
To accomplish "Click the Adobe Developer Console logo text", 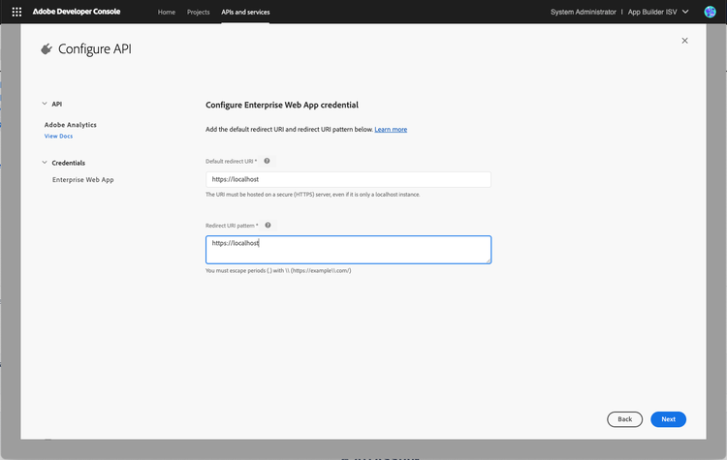I will (x=81, y=12).
